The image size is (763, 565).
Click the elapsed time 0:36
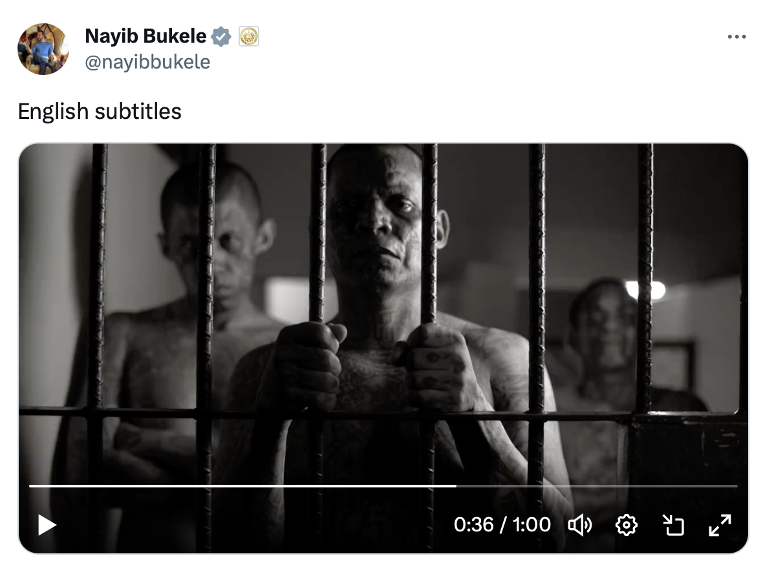(473, 525)
